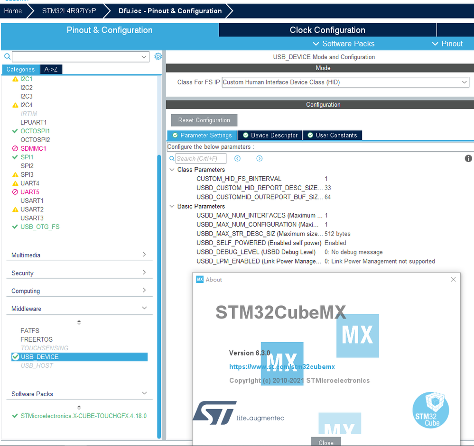Switch to the A->Z sorting tab
The height and width of the screenshot is (446, 474).
click(51, 69)
